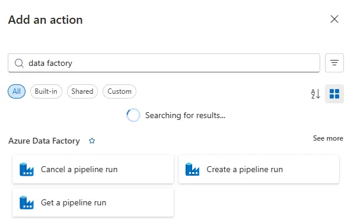Image resolution: width=354 pixels, height=219 pixels.
Task: Click the Add an action title
Action: click(46, 20)
